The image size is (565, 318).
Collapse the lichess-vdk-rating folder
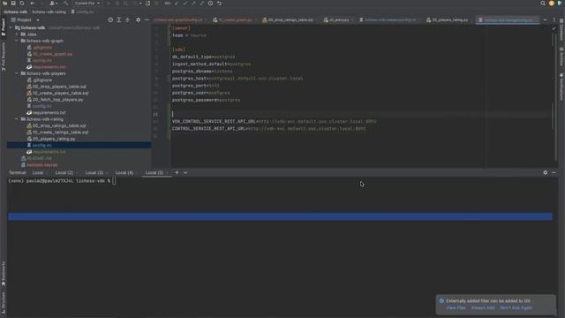pyautogui.click(x=17, y=119)
